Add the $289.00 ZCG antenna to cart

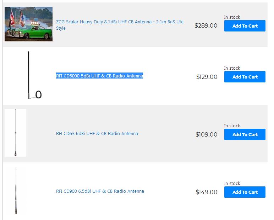click(x=245, y=26)
